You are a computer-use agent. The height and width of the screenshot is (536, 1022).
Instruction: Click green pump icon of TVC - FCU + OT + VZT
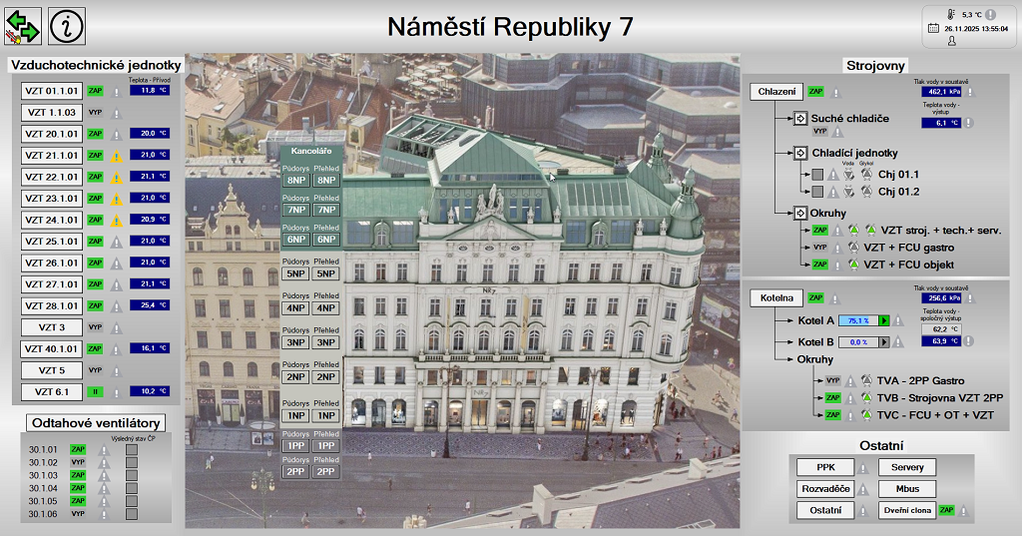pyautogui.click(x=866, y=414)
